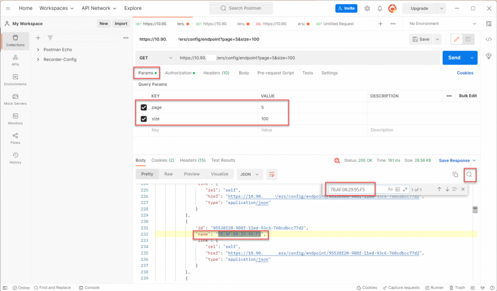Open the GET method dropdown
Viewport: 497px width, 291px height.
tap(155, 57)
